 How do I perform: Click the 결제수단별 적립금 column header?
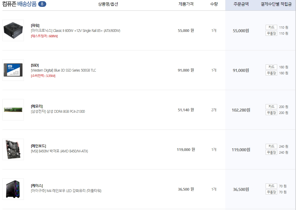click(276, 4)
